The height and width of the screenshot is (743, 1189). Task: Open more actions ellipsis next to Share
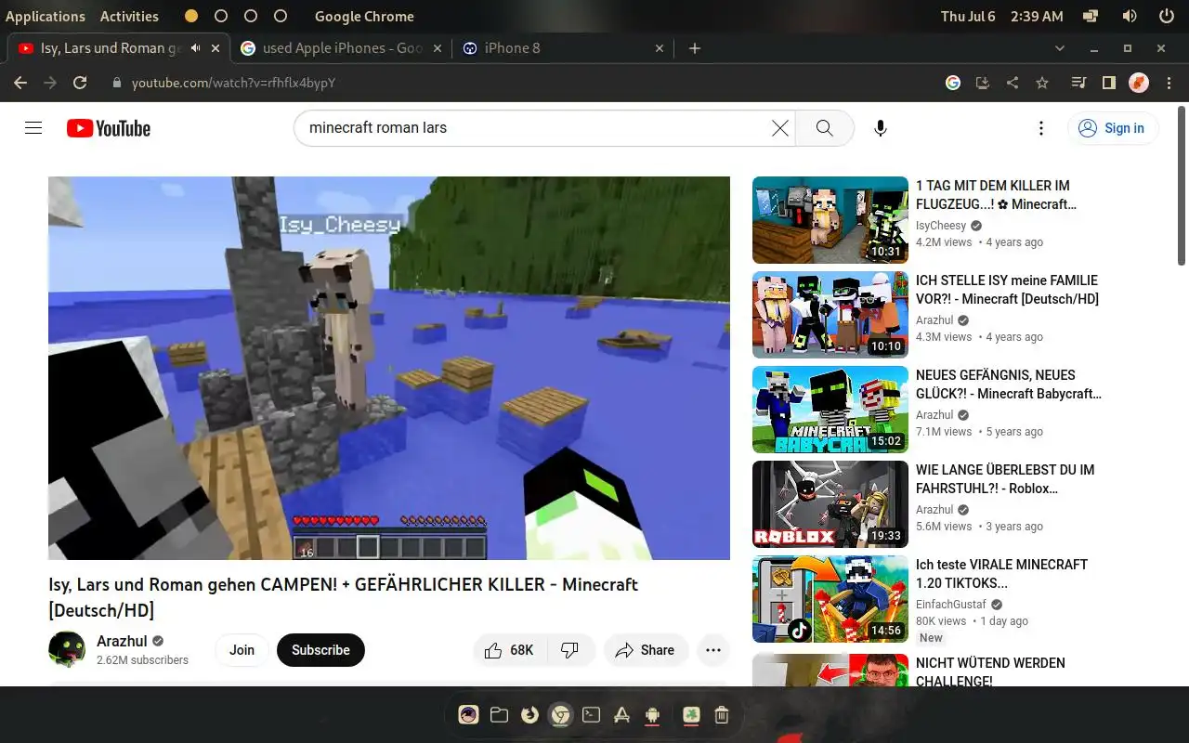pos(712,650)
